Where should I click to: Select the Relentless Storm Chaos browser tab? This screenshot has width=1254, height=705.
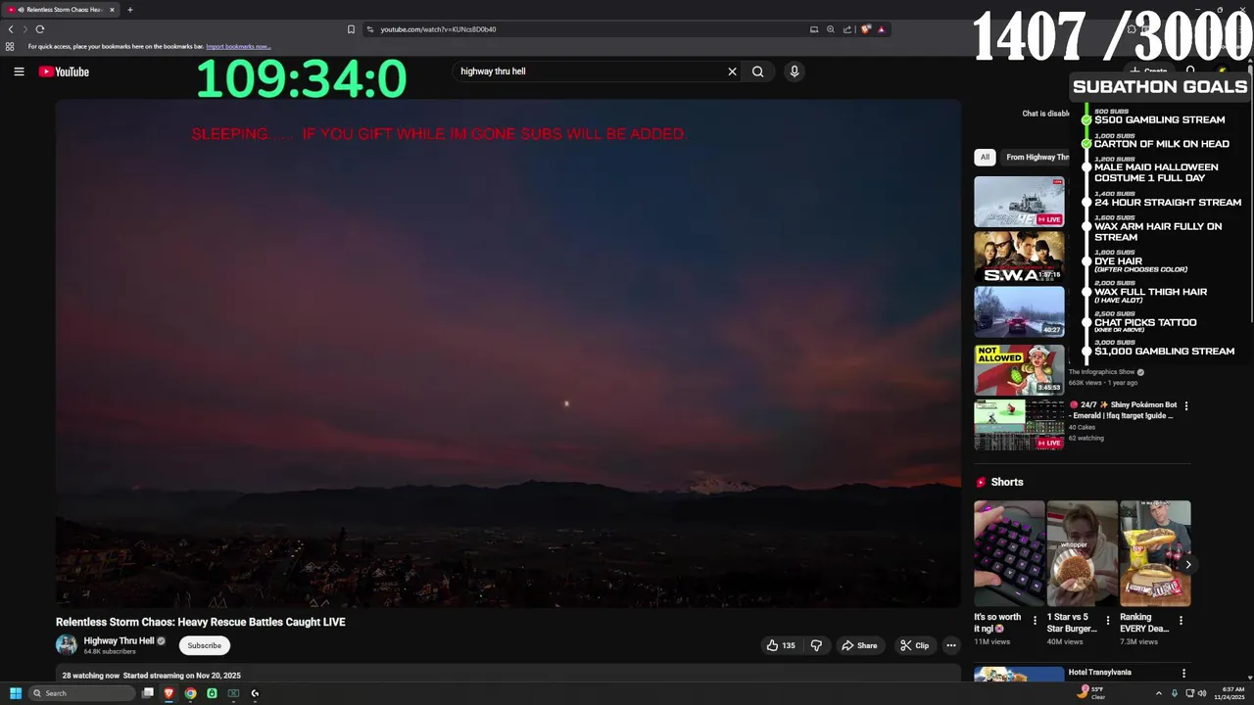click(x=61, y=10)
